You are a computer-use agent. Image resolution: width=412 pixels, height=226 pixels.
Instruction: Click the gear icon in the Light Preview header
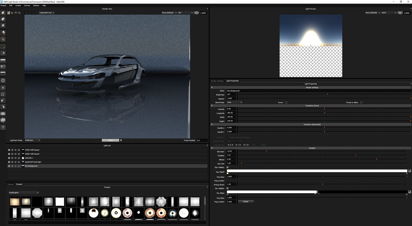400,13
